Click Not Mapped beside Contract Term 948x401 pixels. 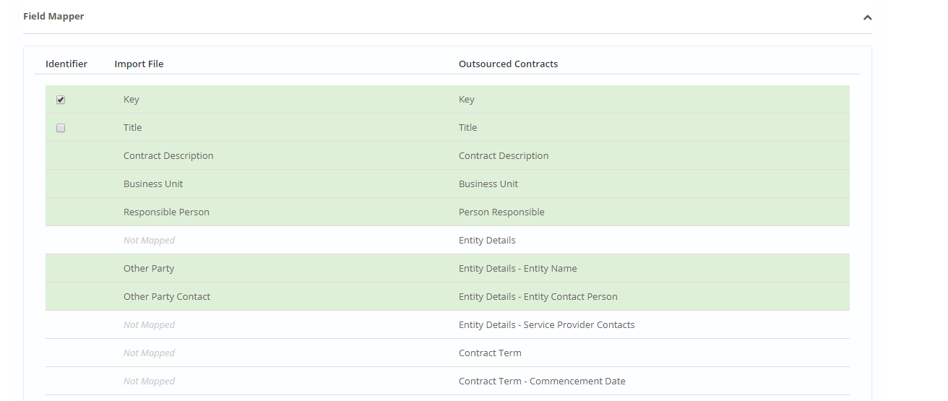click(149, 353)
